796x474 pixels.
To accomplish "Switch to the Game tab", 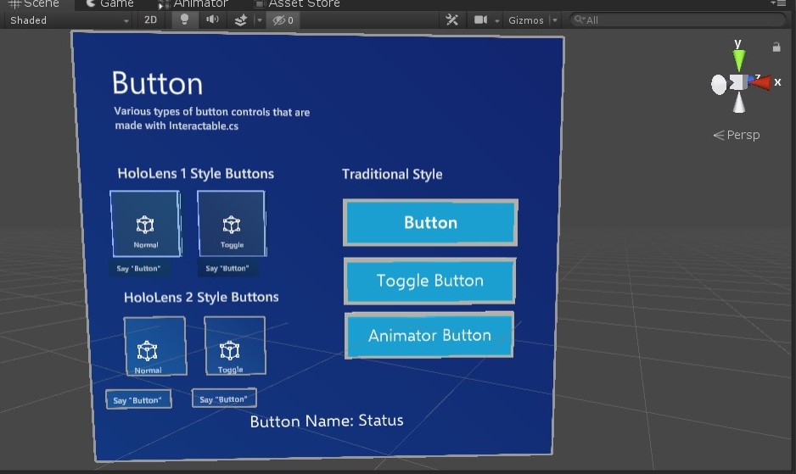I will 109,4.
